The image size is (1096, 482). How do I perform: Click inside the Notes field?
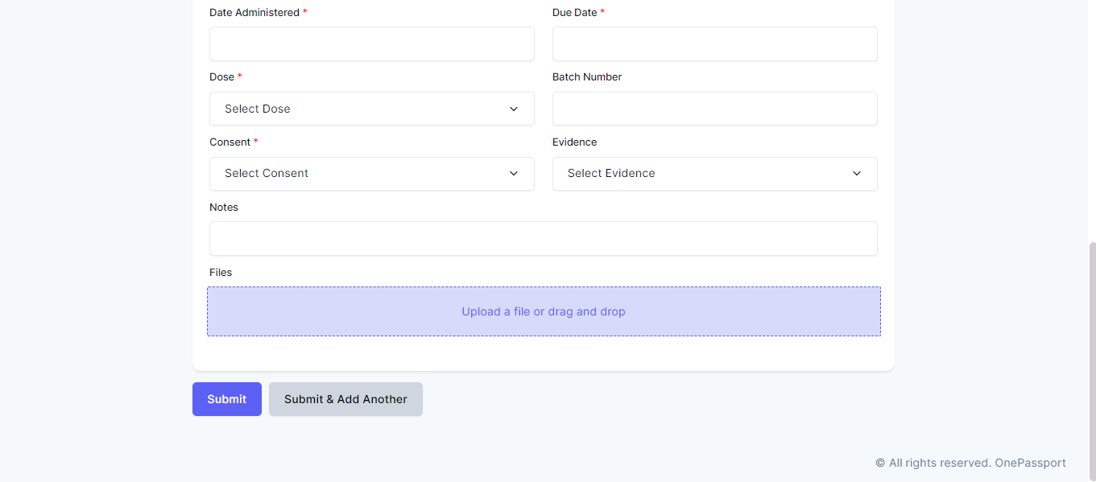tap(544, 238)
